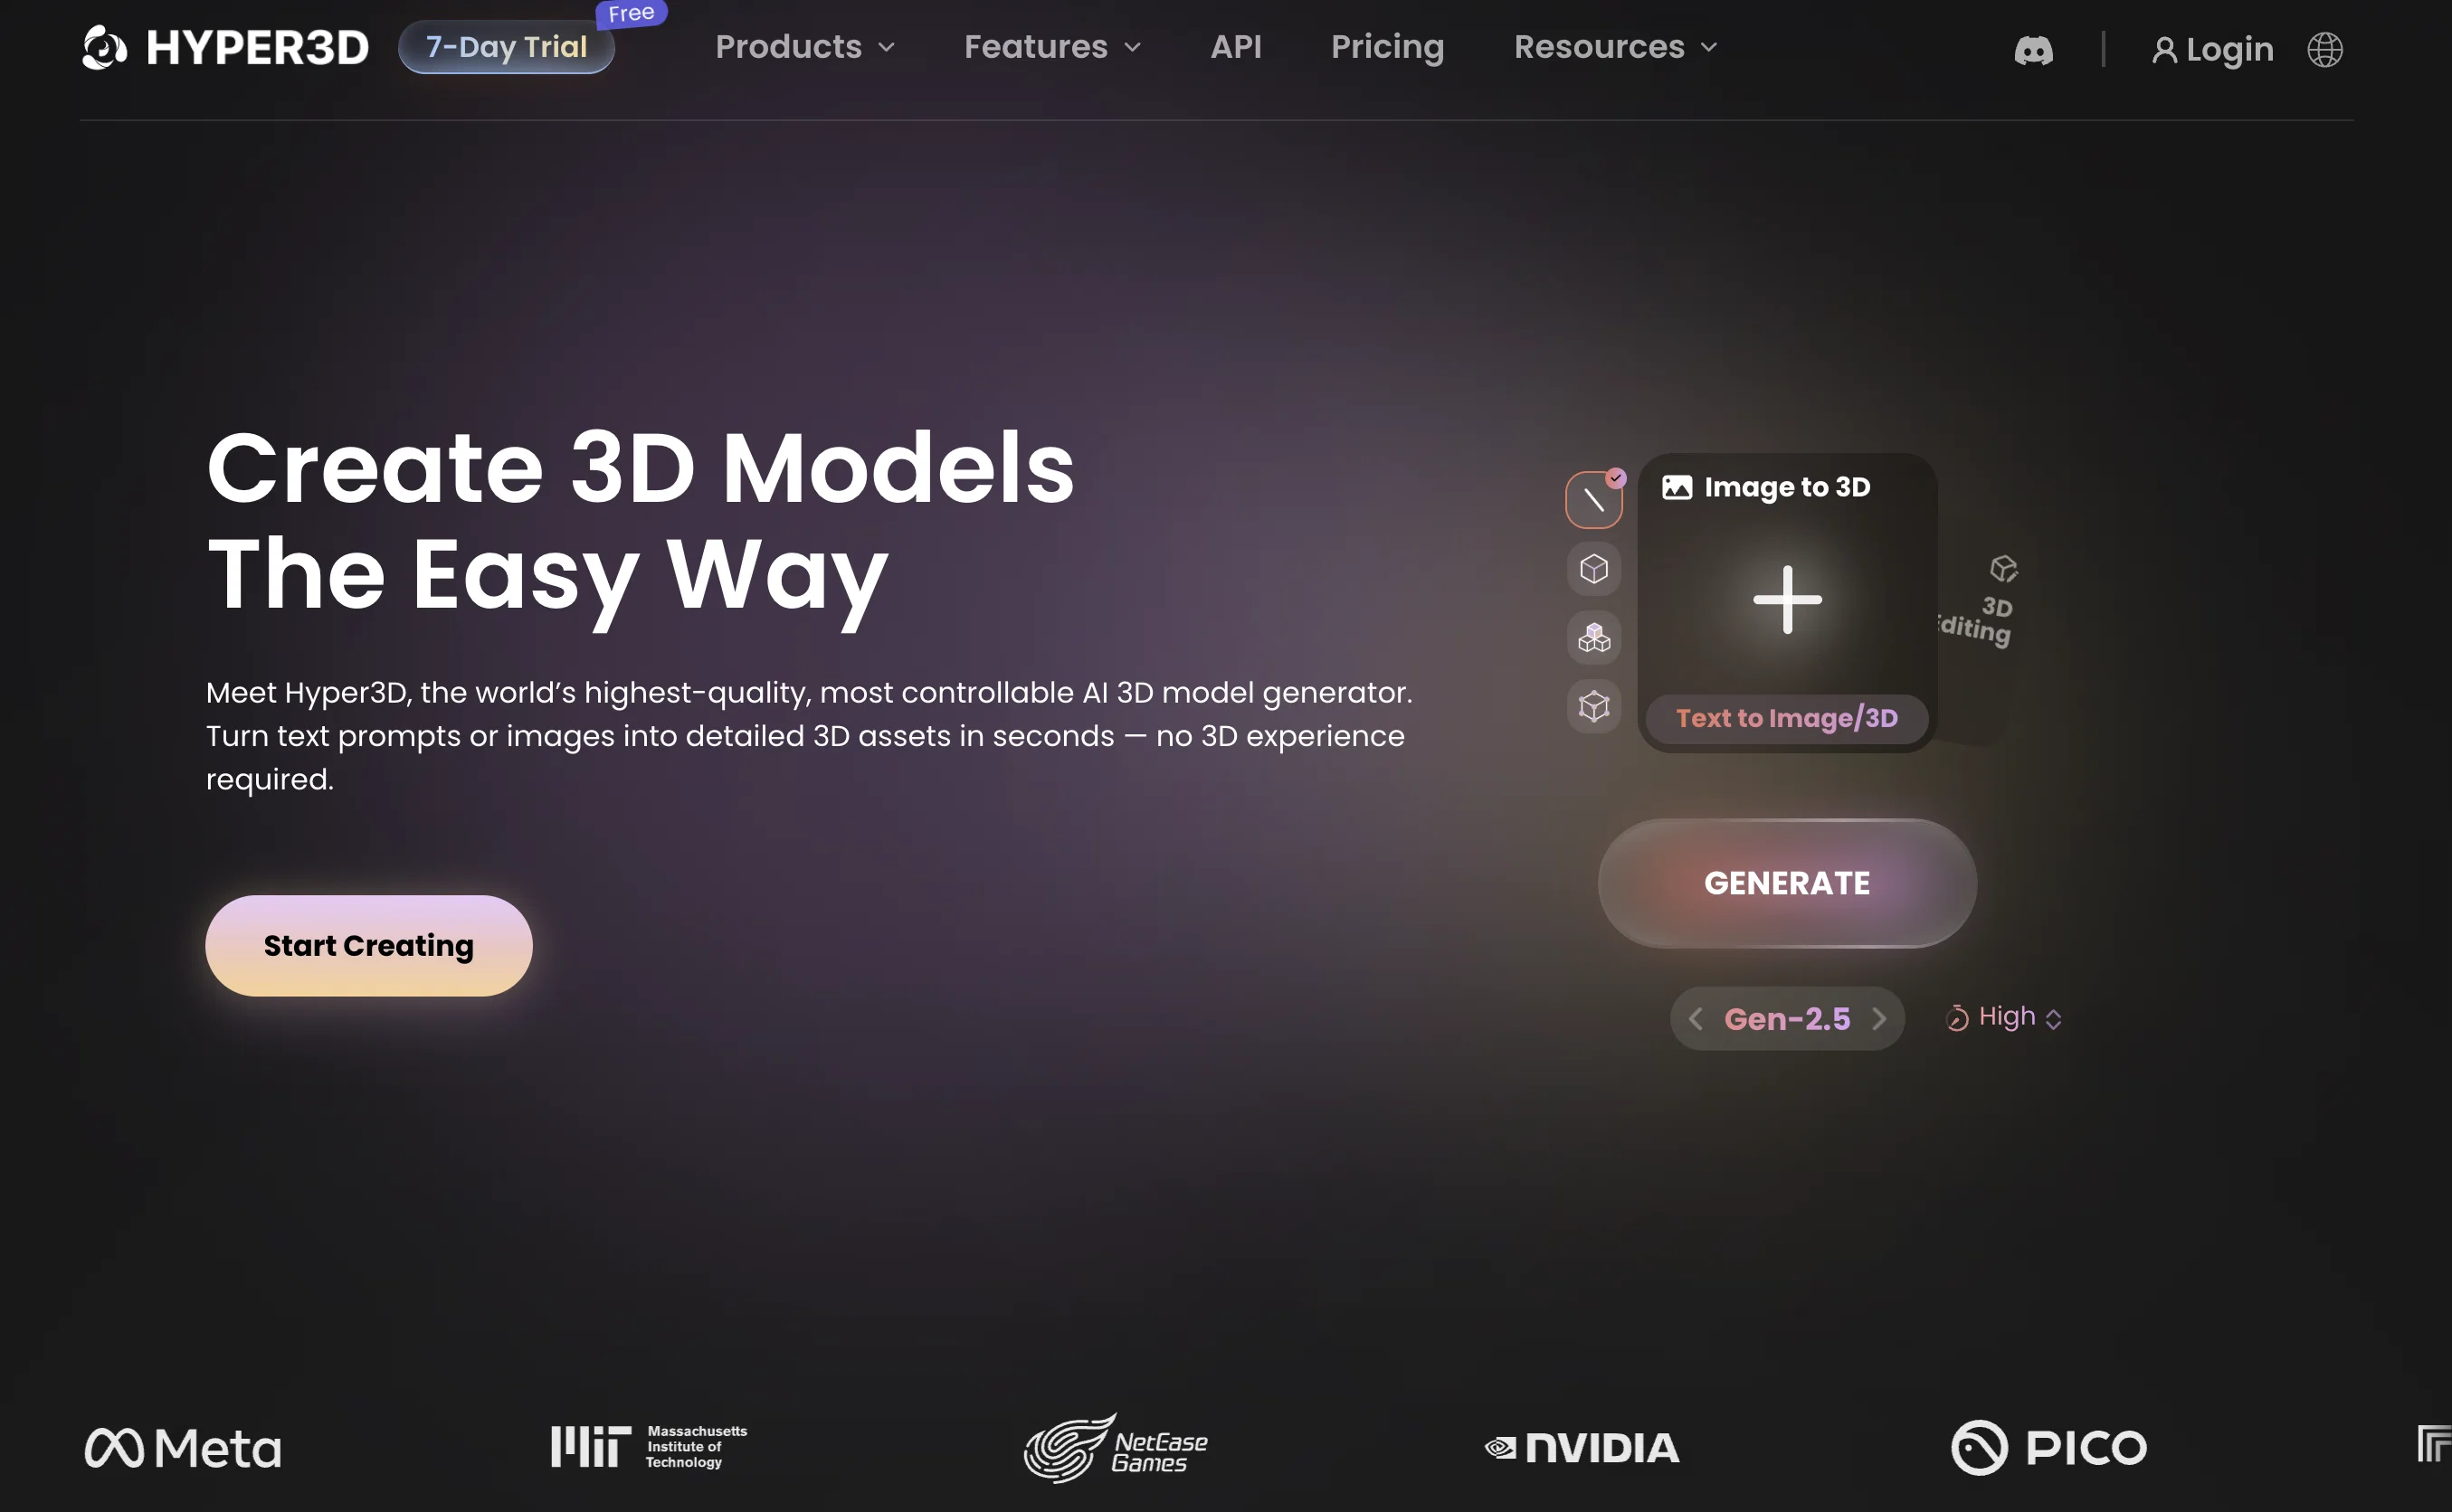Click the Meta logo

183,1448
